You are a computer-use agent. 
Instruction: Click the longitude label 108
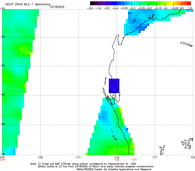pos(40,158)
